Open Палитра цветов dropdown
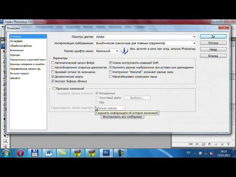 (x=145, y=37)
